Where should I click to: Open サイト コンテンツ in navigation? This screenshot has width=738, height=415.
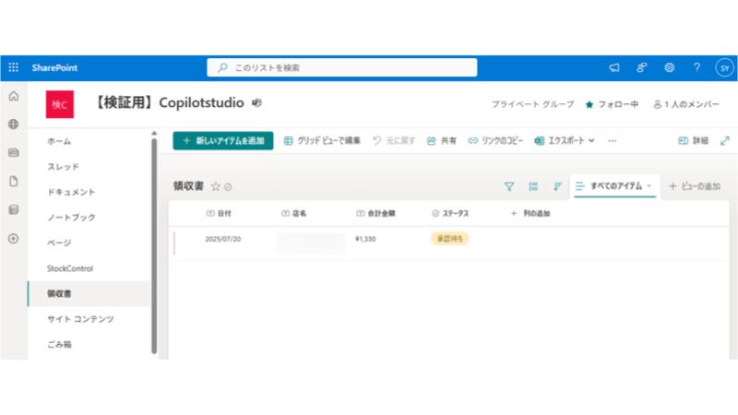[80, 319]
